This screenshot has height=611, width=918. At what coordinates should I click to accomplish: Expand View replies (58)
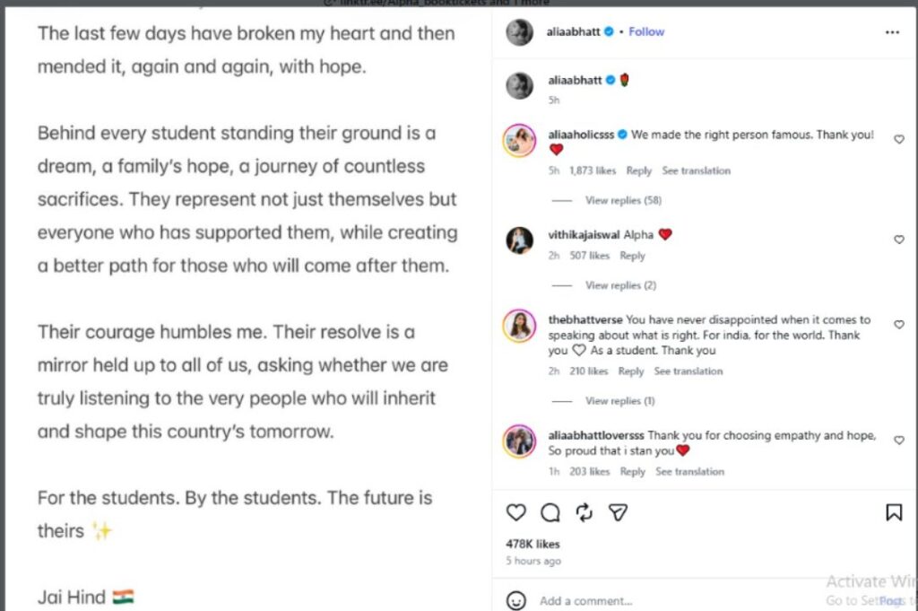[x=623, y=200]
